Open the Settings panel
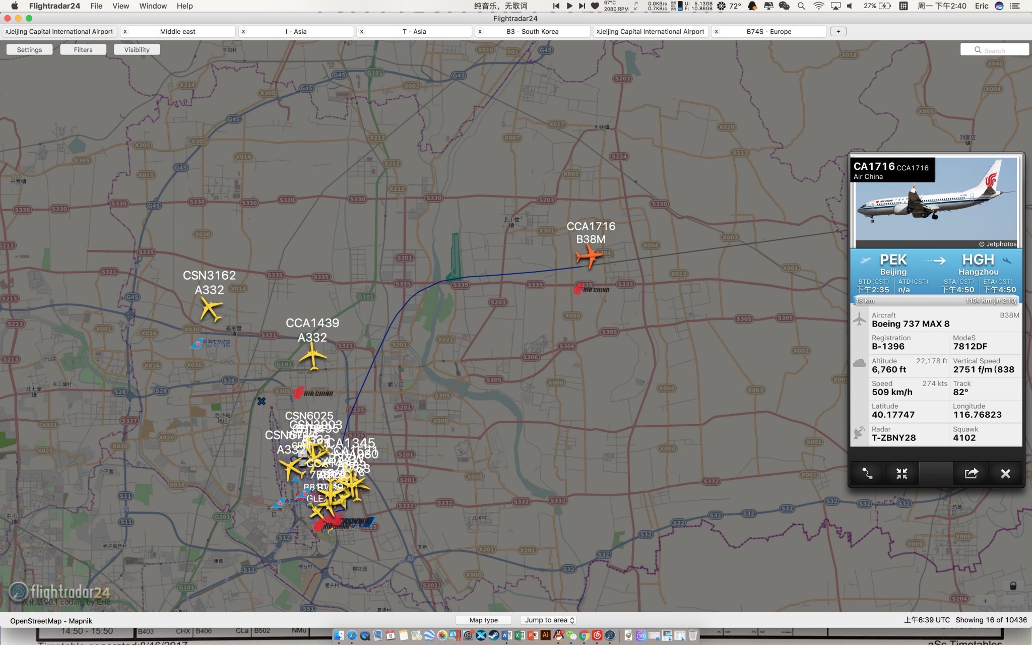This screenshot has width=1032, height=645. 29,49
